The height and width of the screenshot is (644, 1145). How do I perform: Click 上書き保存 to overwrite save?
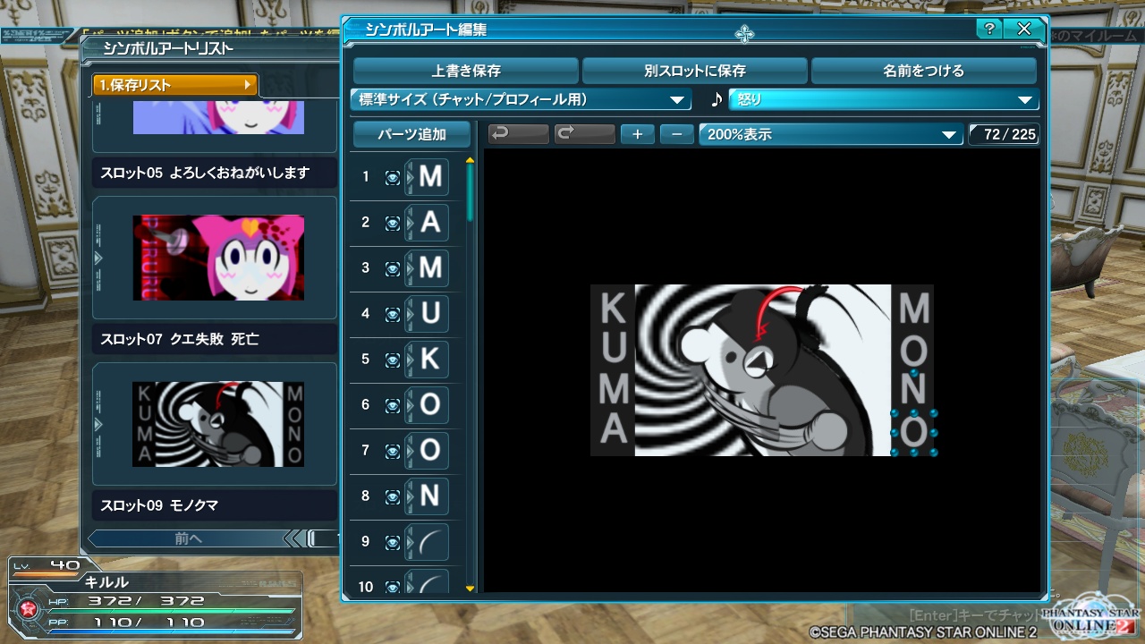pyautogui.click(x=466, y=71)
